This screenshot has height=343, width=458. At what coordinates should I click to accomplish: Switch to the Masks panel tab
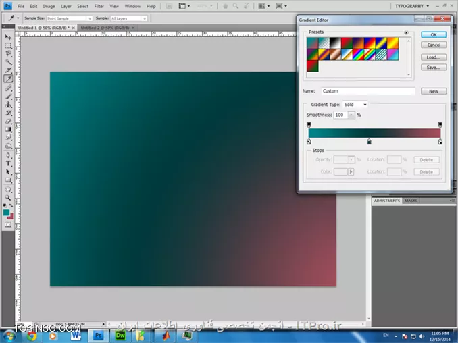click(x=411, y=201)
